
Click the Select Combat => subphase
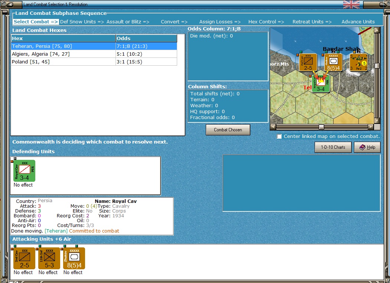pyautogui.click(x=36, y=22)
